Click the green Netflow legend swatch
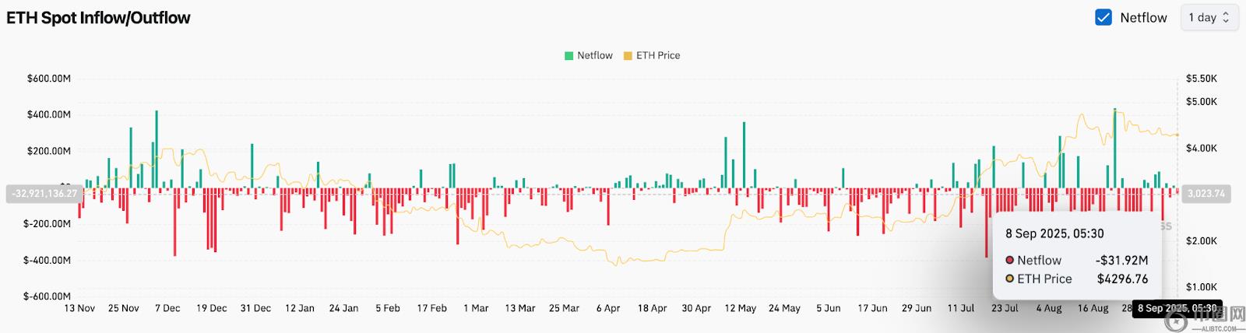The image size is (1246, 333). pyautogui.click(x=568, y=56)
